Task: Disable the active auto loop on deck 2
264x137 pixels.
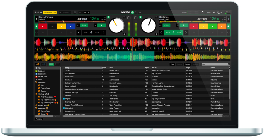Action: (x=174, y=32)
